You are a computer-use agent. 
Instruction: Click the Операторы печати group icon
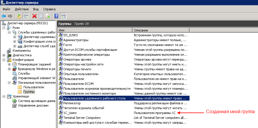tap(61, 69)
